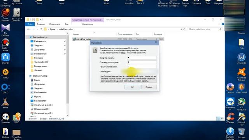Launch TeamViewer 14 from desktop

tap(230, 104)
